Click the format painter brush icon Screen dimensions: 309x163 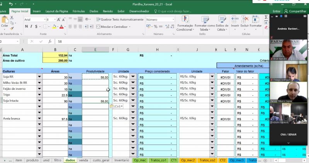click(x=12, y=28)
